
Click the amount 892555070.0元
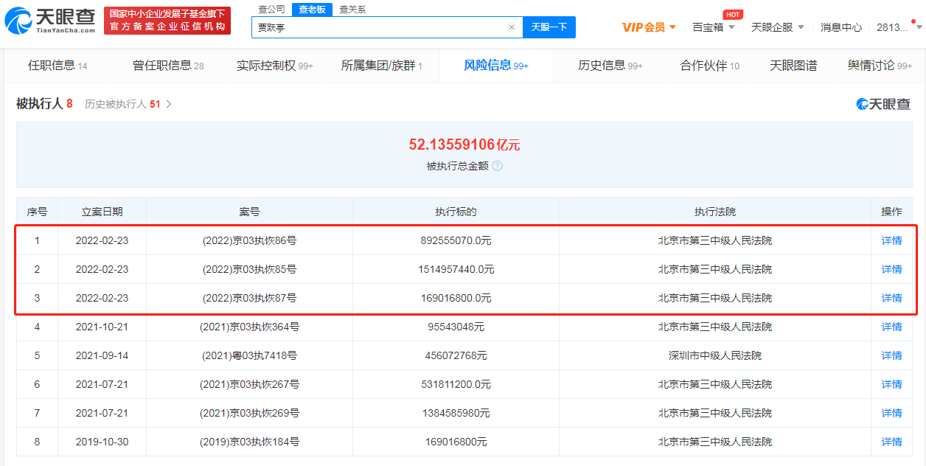point(456,240)
